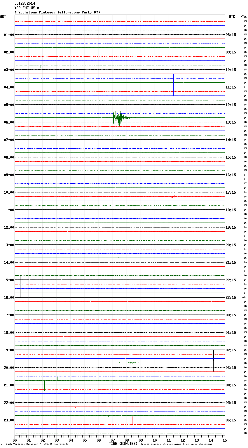This screenshot has width=248, height=448.
Task: Click the Jul28,2014 date heading
Action: pos(25,4)
